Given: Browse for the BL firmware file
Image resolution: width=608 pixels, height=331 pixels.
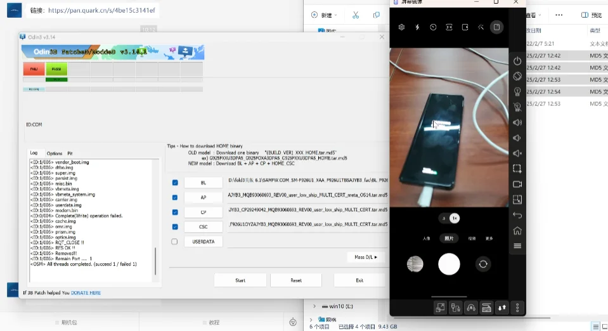Looking at the screenshot, I should (203, 183).
